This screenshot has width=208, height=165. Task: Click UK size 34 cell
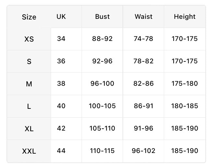(x=61, y=39)
